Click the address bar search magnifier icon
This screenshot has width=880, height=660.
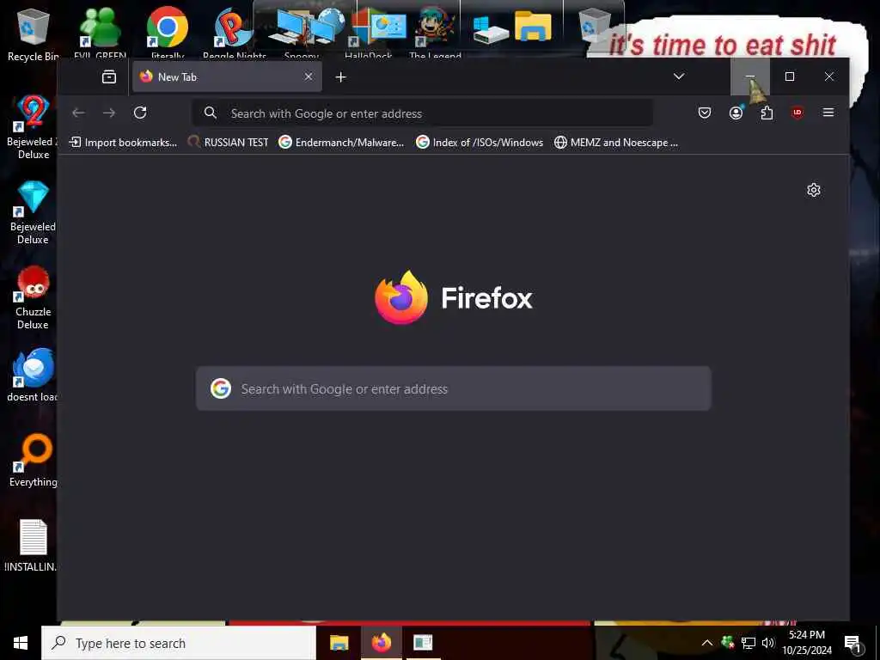[211, 113]
